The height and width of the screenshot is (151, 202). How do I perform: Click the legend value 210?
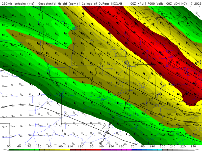click(173, 146)
